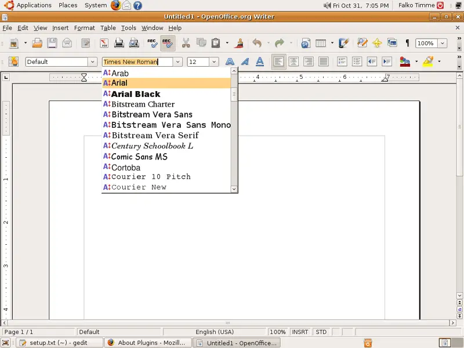
Task: Enable right paragraph alignment
Action: tap(309, 61)
